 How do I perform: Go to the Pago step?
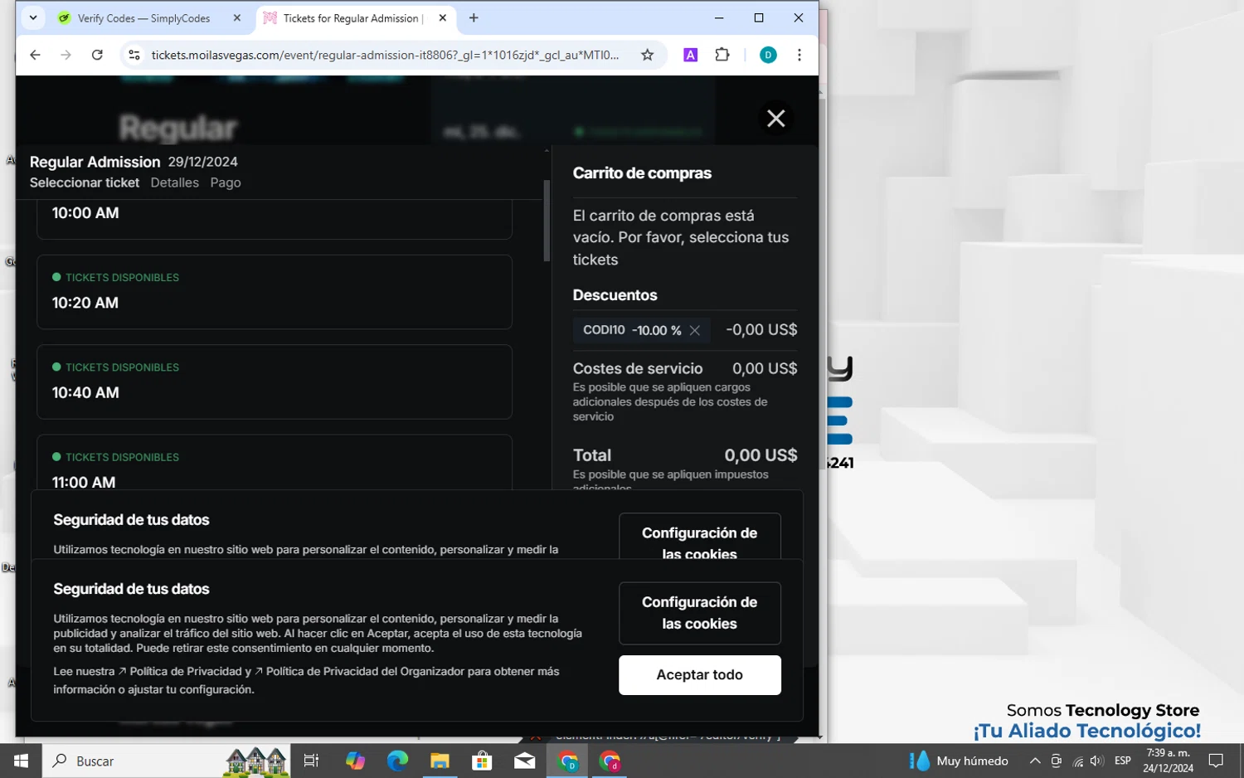tap(226, 182)
